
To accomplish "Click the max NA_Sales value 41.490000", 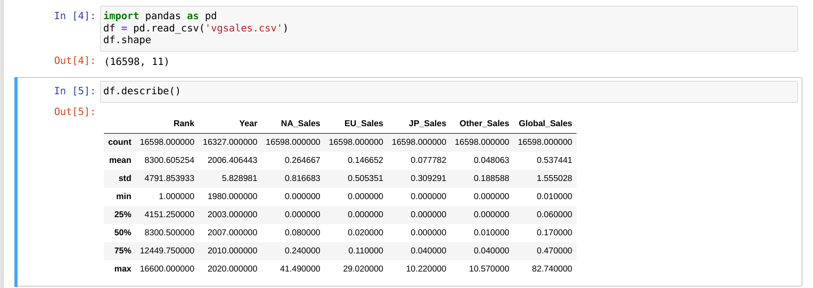I will [x=300, y=269].
